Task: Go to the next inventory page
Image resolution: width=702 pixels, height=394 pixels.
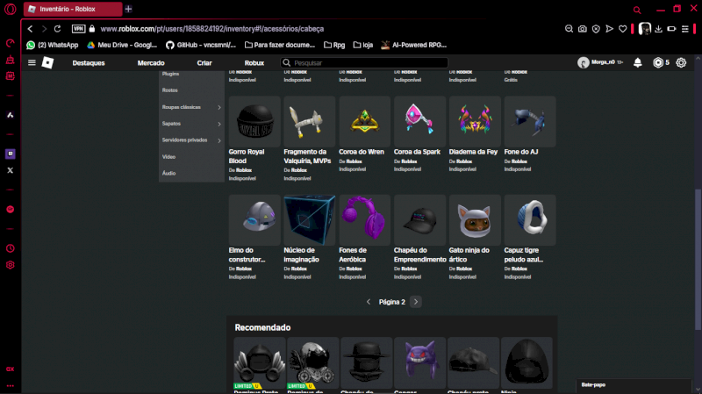Action: [416, 302]
